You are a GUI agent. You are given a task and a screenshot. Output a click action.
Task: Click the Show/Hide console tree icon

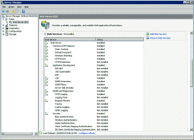click(x=18, y=11)
